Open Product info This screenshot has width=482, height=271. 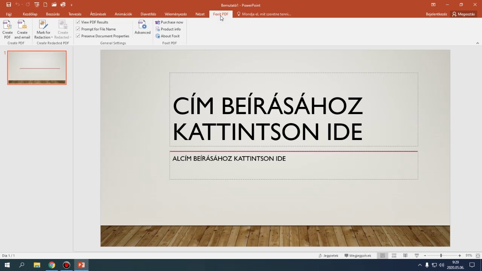(168, 29)
